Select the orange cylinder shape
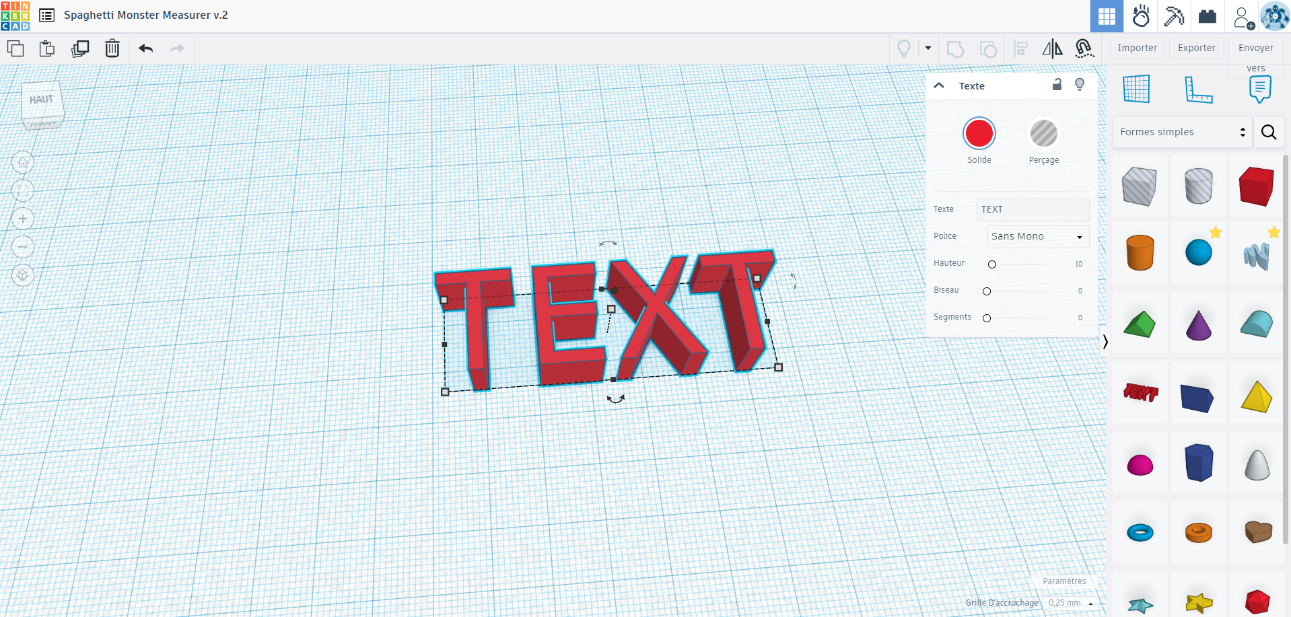The width and height of the screenshot is (1291, 617). tap(1140, 252)
